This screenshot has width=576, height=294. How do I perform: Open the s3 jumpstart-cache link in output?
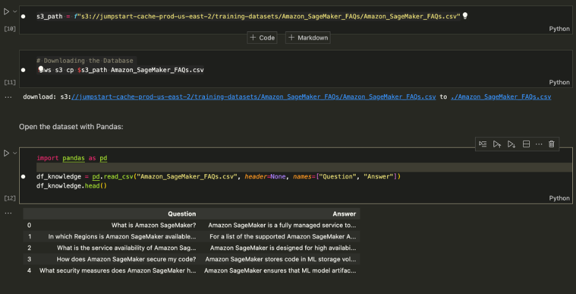[254, 97]
